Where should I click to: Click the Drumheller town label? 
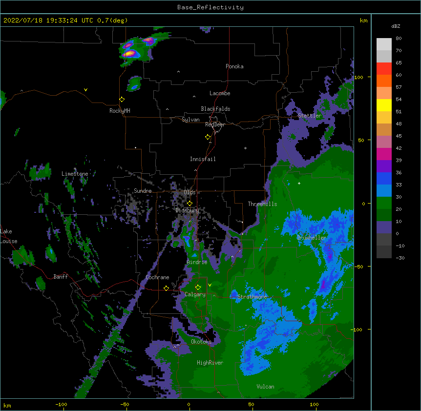coord(312,238)
